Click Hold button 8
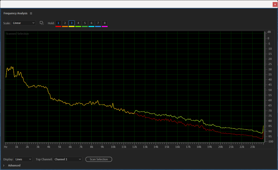Viewport: 278px width, 170px height. tap(105, 23)
